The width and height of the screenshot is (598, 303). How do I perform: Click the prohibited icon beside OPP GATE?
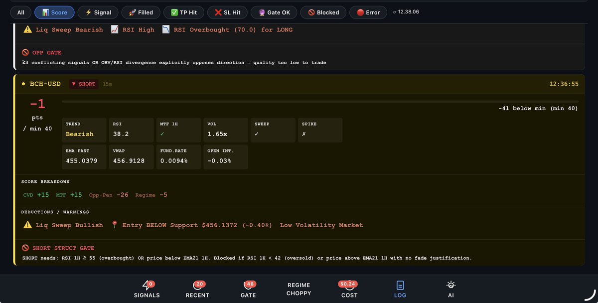tap(25, 52)
